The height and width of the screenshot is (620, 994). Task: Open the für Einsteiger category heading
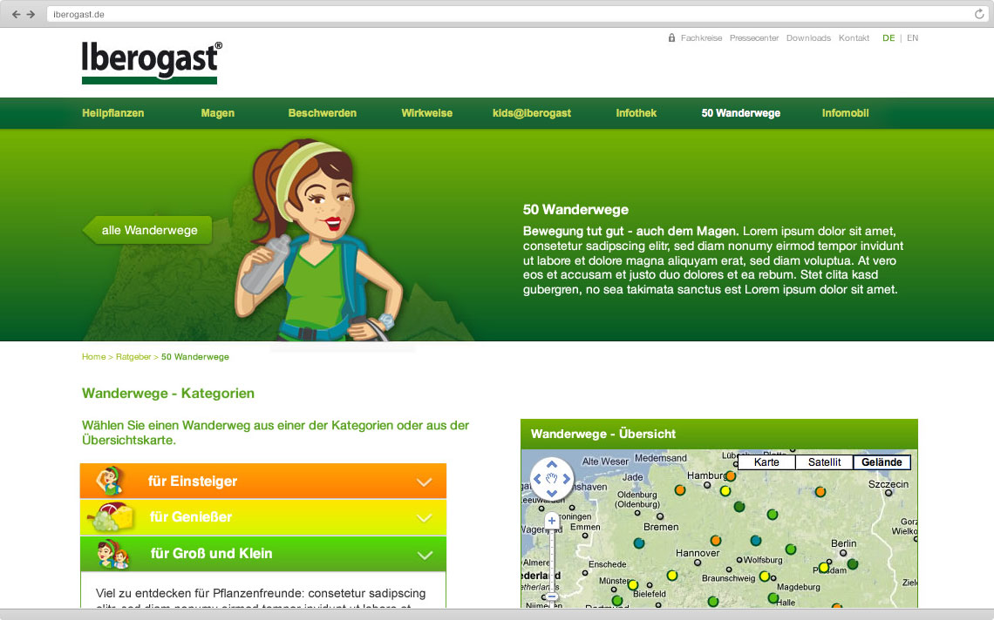pyautogui.click(x=193, y=482)
